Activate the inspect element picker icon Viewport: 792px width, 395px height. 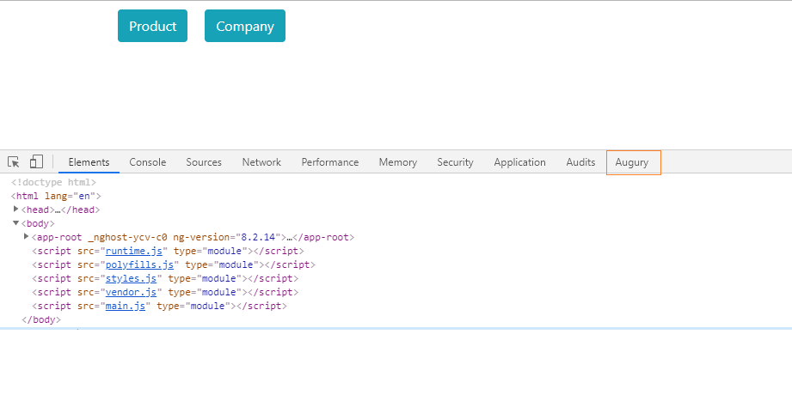(x=14, y=162)
